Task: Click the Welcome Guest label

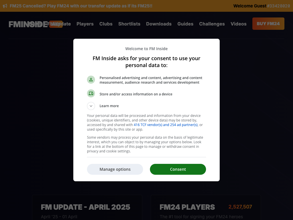Action: click(250, 6)
